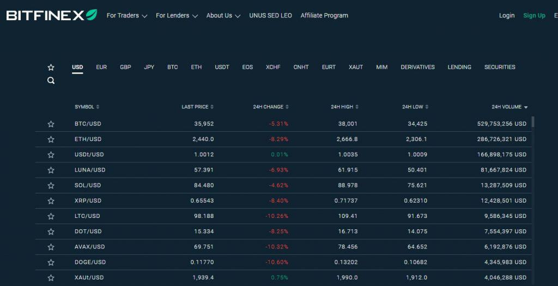Favorite the BTC/USD pair star

pos(51,124)
